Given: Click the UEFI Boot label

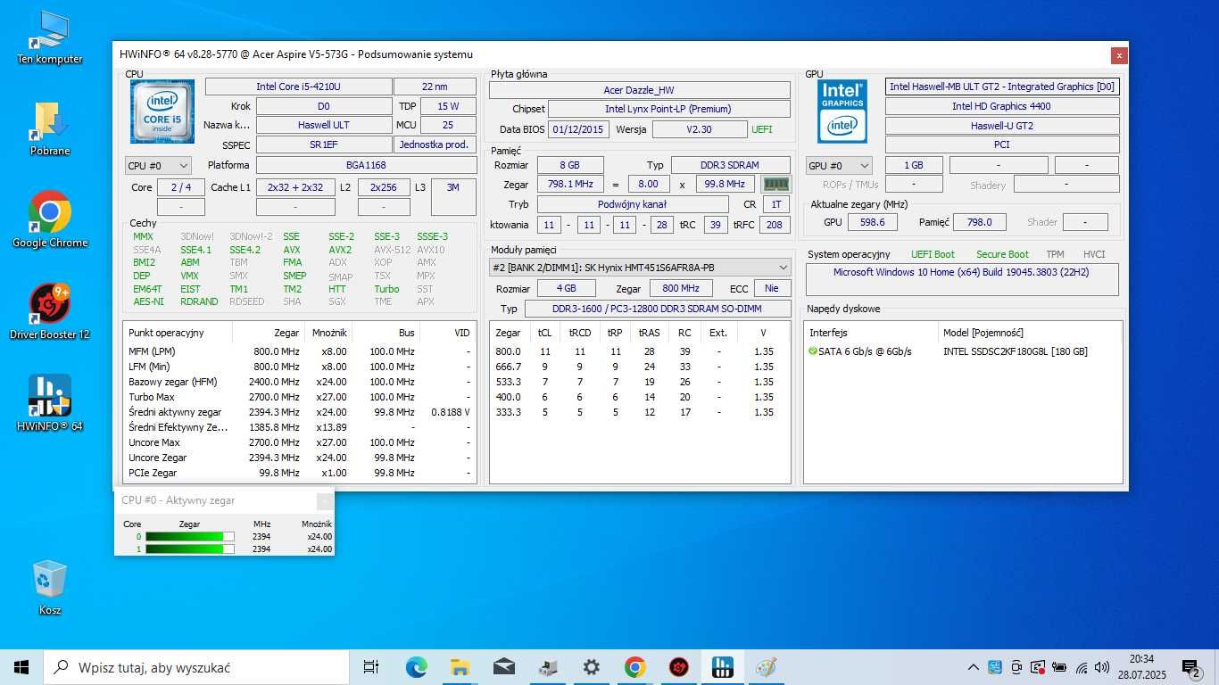Looking at the screenshot, I should 933,254.
